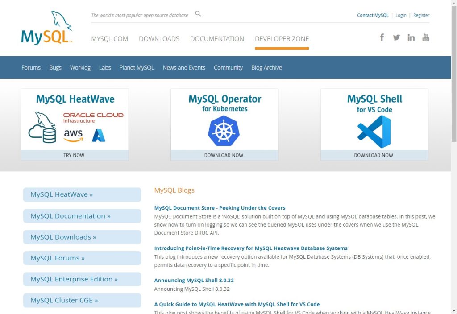Open the Quick Guide to HeatWave post

click(237, 304)
